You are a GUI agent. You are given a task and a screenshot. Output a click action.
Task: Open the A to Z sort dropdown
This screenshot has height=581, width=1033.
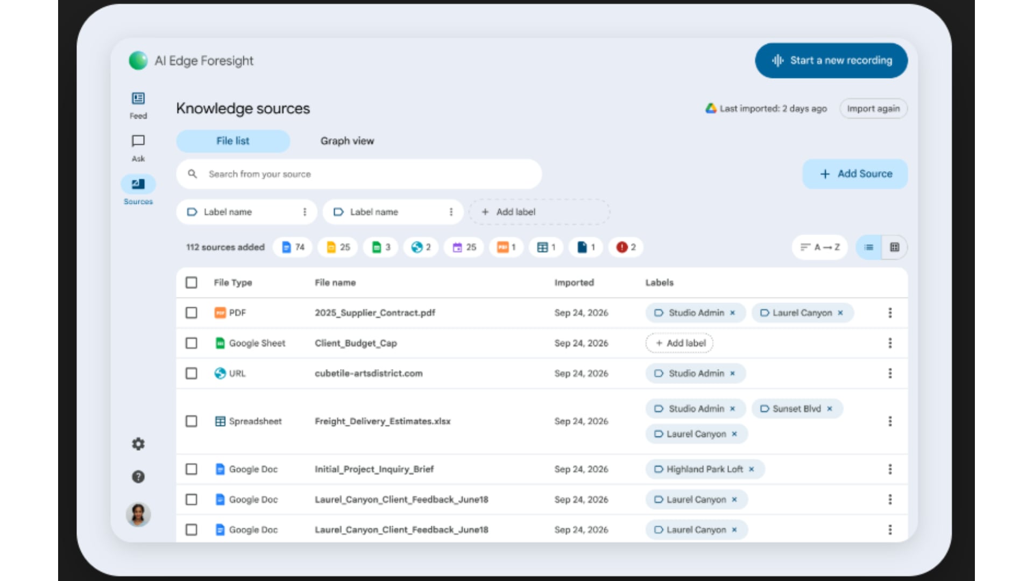(x=819, y=247)
